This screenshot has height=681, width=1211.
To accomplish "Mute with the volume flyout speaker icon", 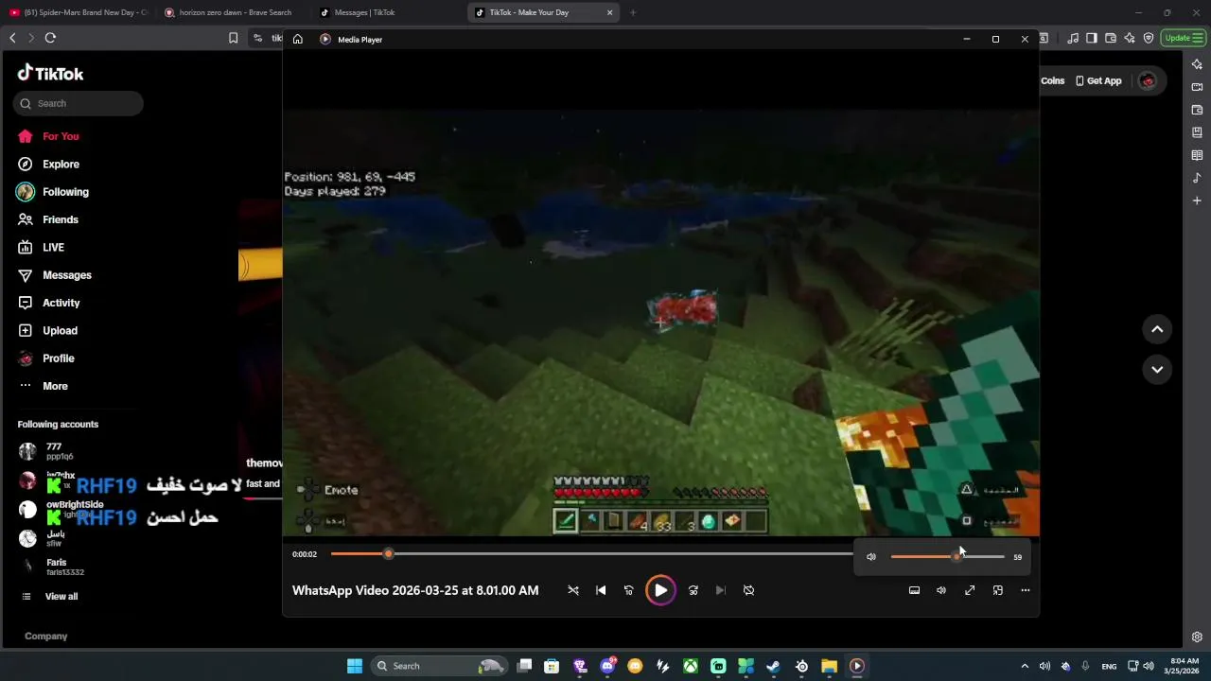I will pyautogui.click(x=871, y=557).
